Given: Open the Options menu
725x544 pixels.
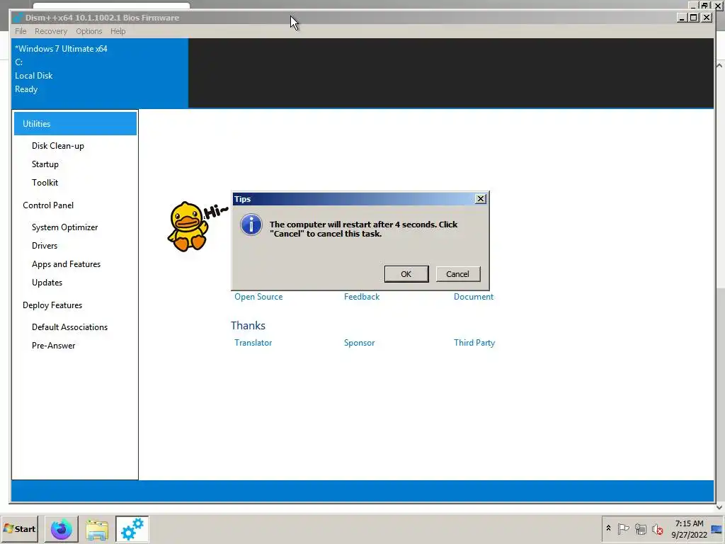Looking at the screenshot, I should tap(89, 31).
